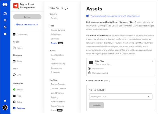The image size is (158, 114).
Task: Open Configuration under Builds
Action: tap(57, 55)
